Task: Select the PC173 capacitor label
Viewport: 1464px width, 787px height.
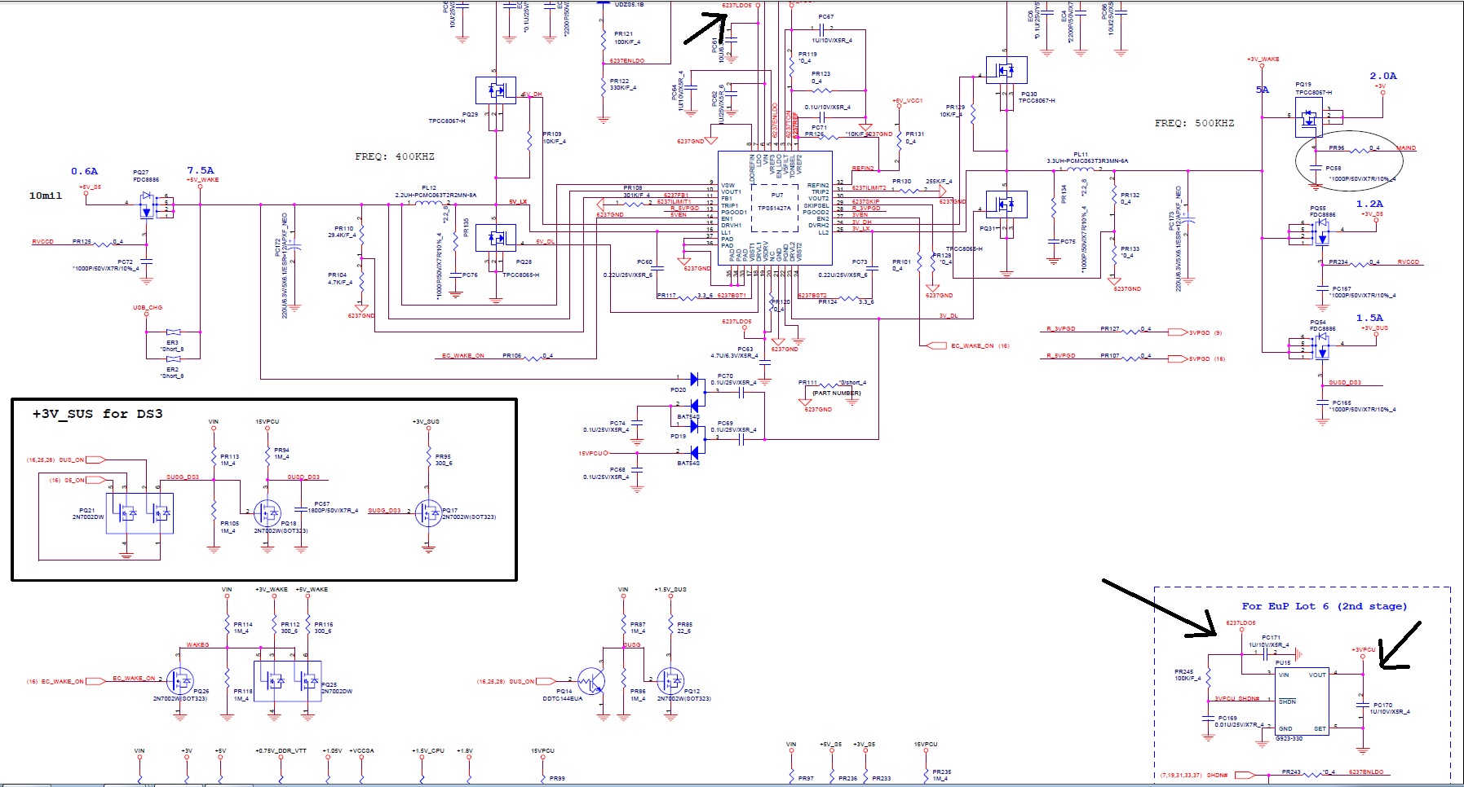Action: pos(1171,221)
